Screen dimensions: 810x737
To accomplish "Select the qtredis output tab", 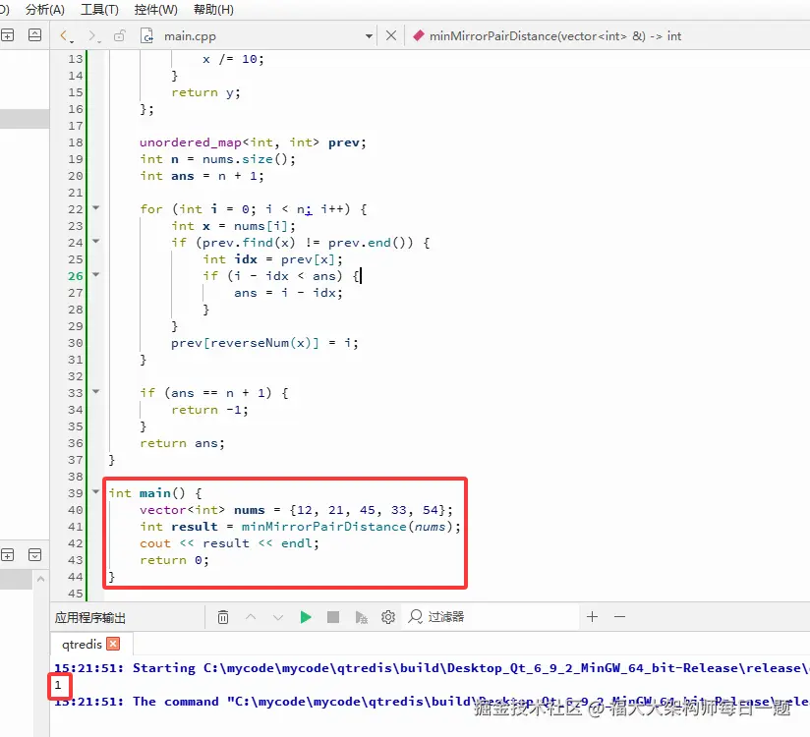I will point(82,644).
